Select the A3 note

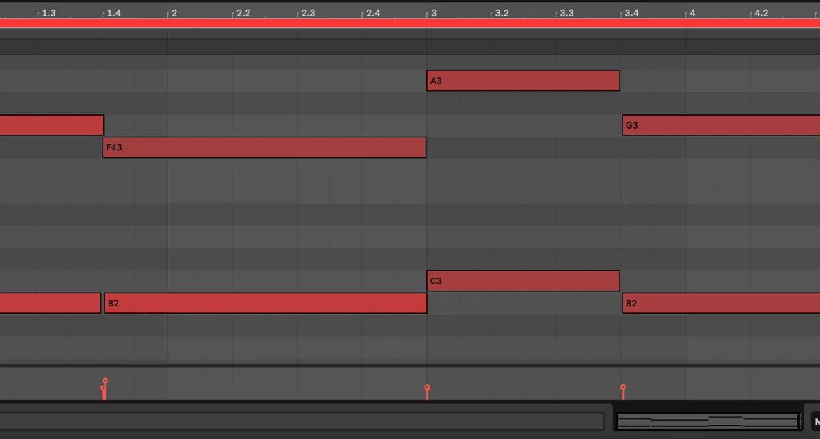523,81
